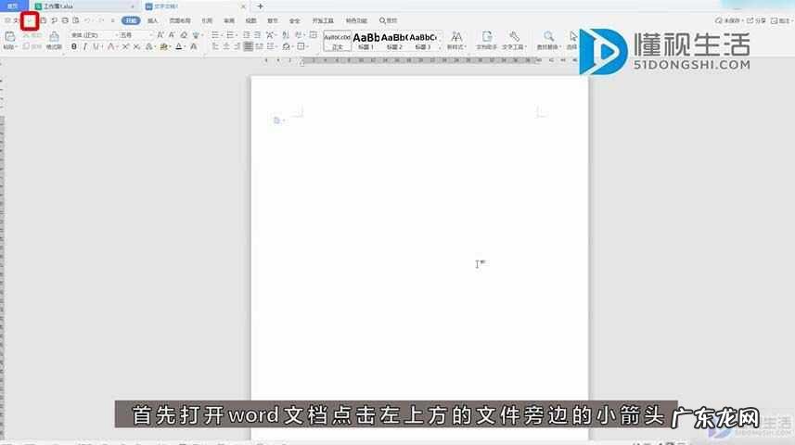795x445 pixels.
Task: Open the Insert ribbon tab
Action: (x=153, y=20)
